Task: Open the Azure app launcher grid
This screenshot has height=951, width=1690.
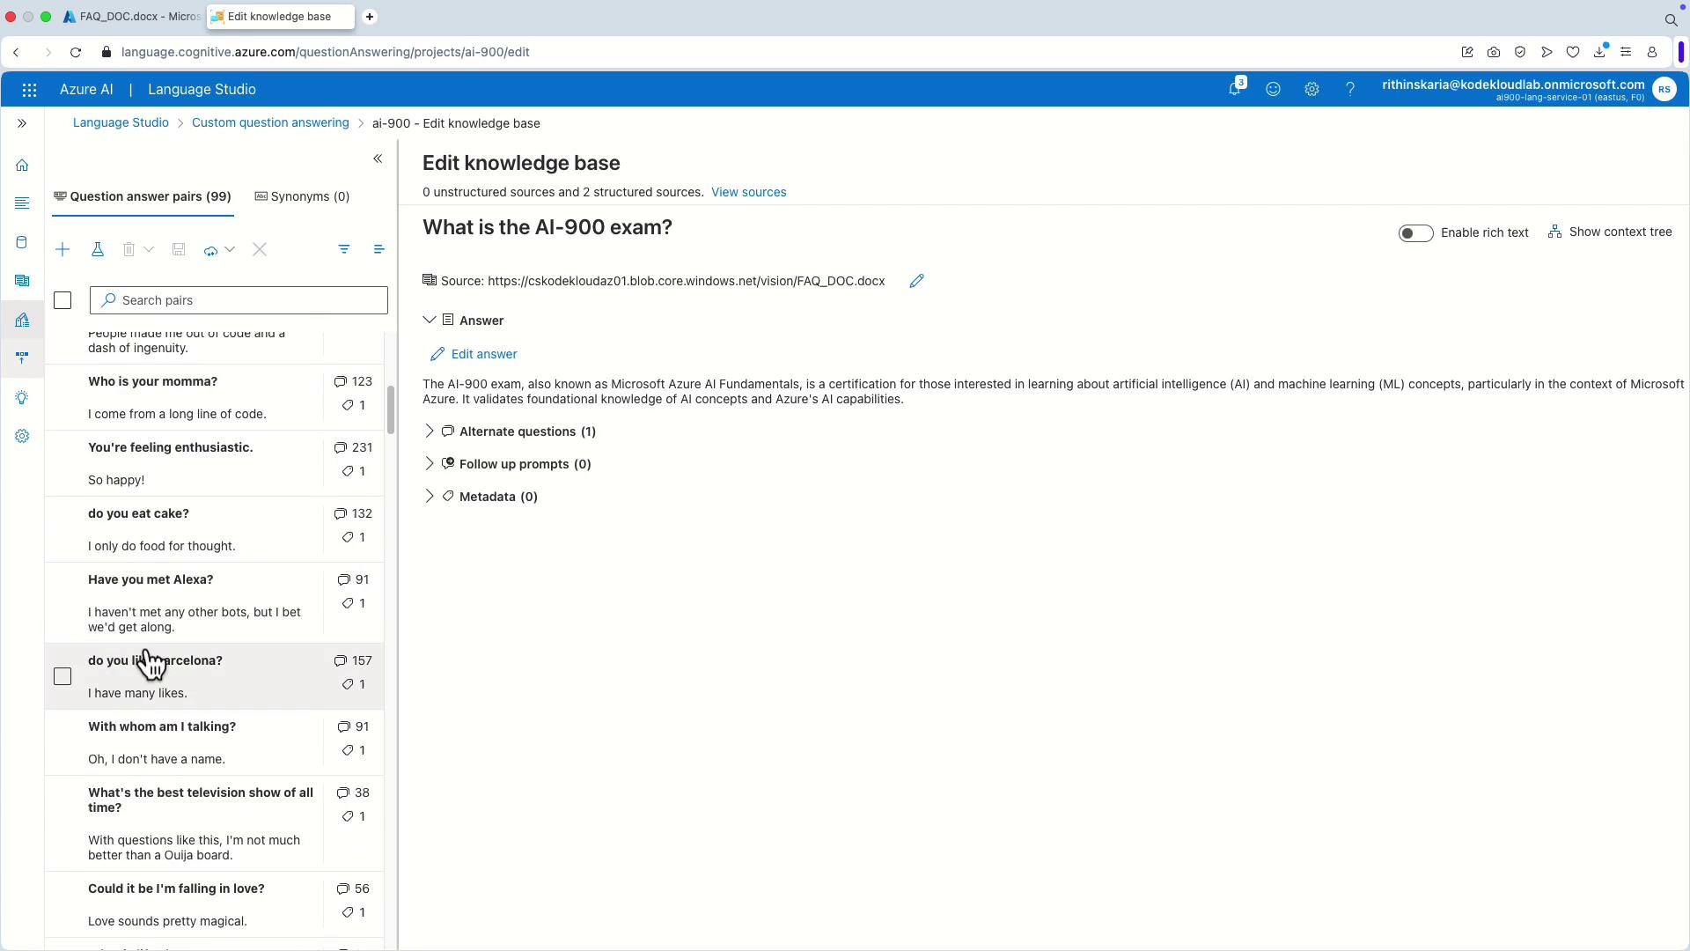Action: point(29,90)
